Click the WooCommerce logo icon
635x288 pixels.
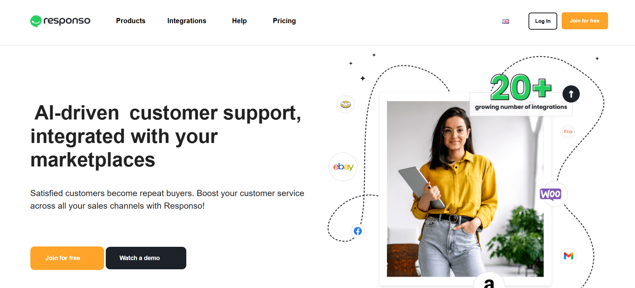(x=550, y=194)
